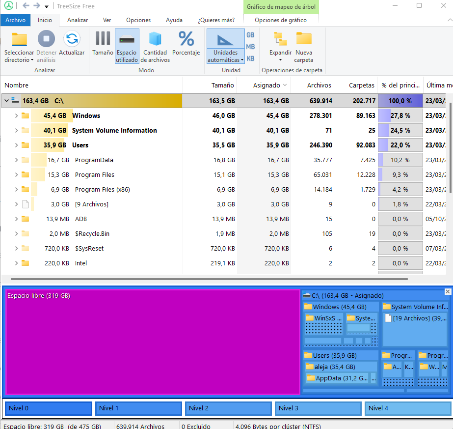This screenshot has height=429, width=453.
Task: Switch to Porcentaje display mode
Action: point(186,39)
